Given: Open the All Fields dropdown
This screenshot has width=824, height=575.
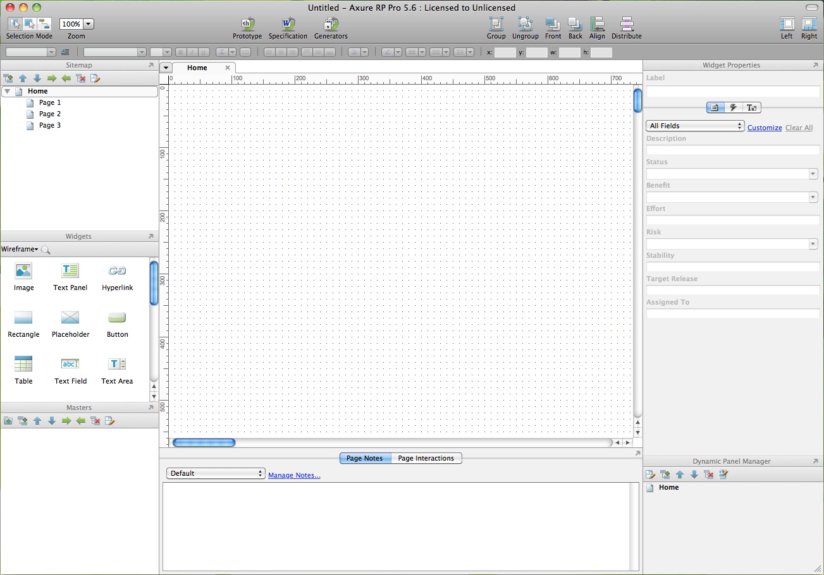Looking at the screenshot, I should click(x=694, y=125).
